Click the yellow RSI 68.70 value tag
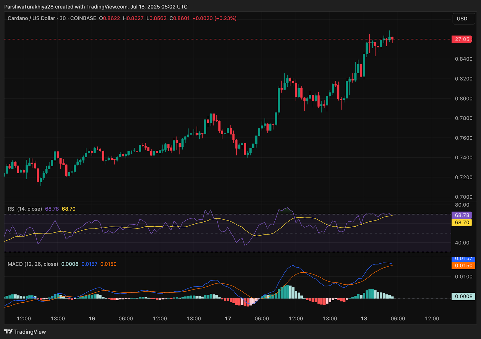Screen dimensions: 481x339 [462, 222]
